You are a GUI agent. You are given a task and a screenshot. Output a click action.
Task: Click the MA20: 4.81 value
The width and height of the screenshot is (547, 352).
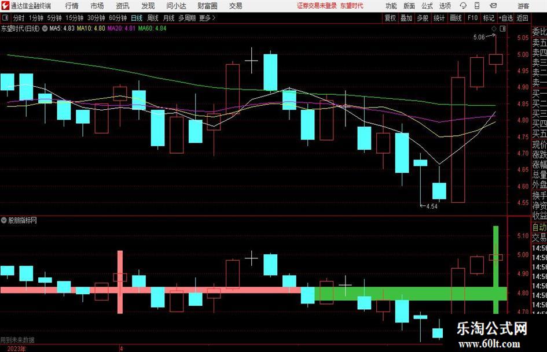click(121, 28)
